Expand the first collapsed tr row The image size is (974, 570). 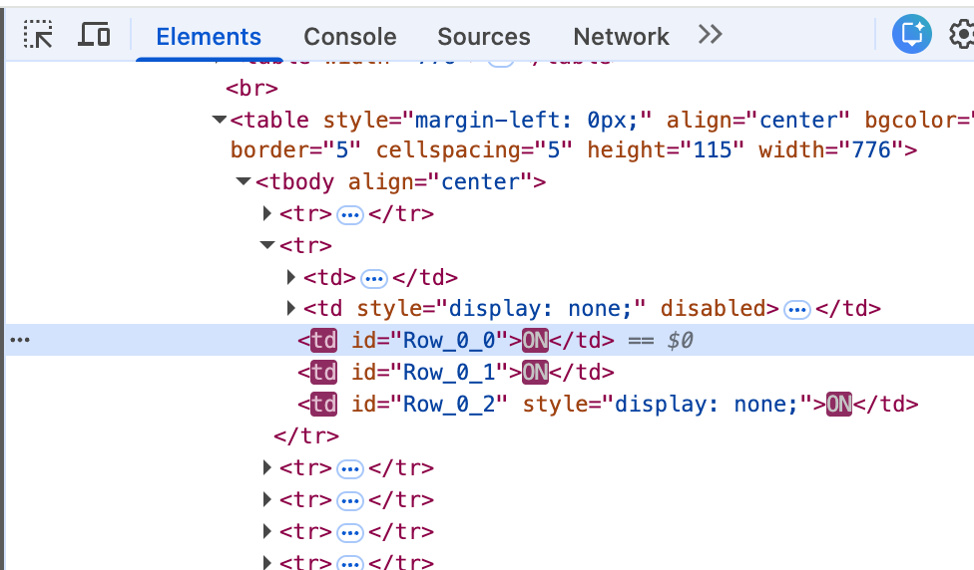click(x=267, y=213)
